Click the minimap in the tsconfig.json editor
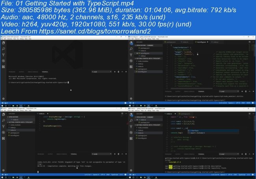This screenshot has width=256, height=179. point(250,47)
